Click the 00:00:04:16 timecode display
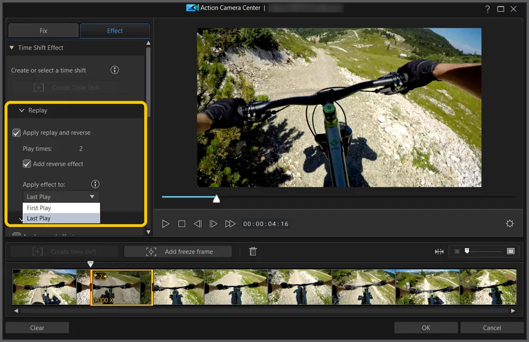The height and width of the screenshot is (342, 529). click(266, 224)
